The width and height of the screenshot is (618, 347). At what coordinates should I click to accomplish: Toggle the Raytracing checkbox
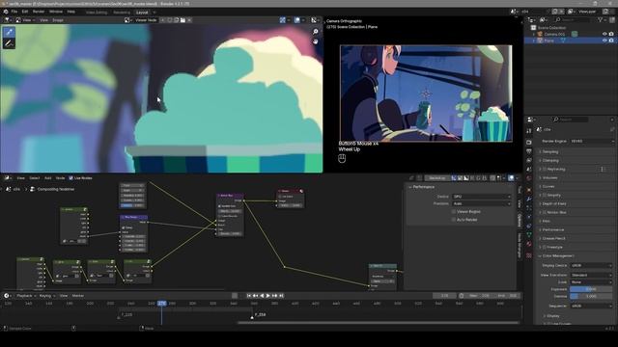coord(545,170)
